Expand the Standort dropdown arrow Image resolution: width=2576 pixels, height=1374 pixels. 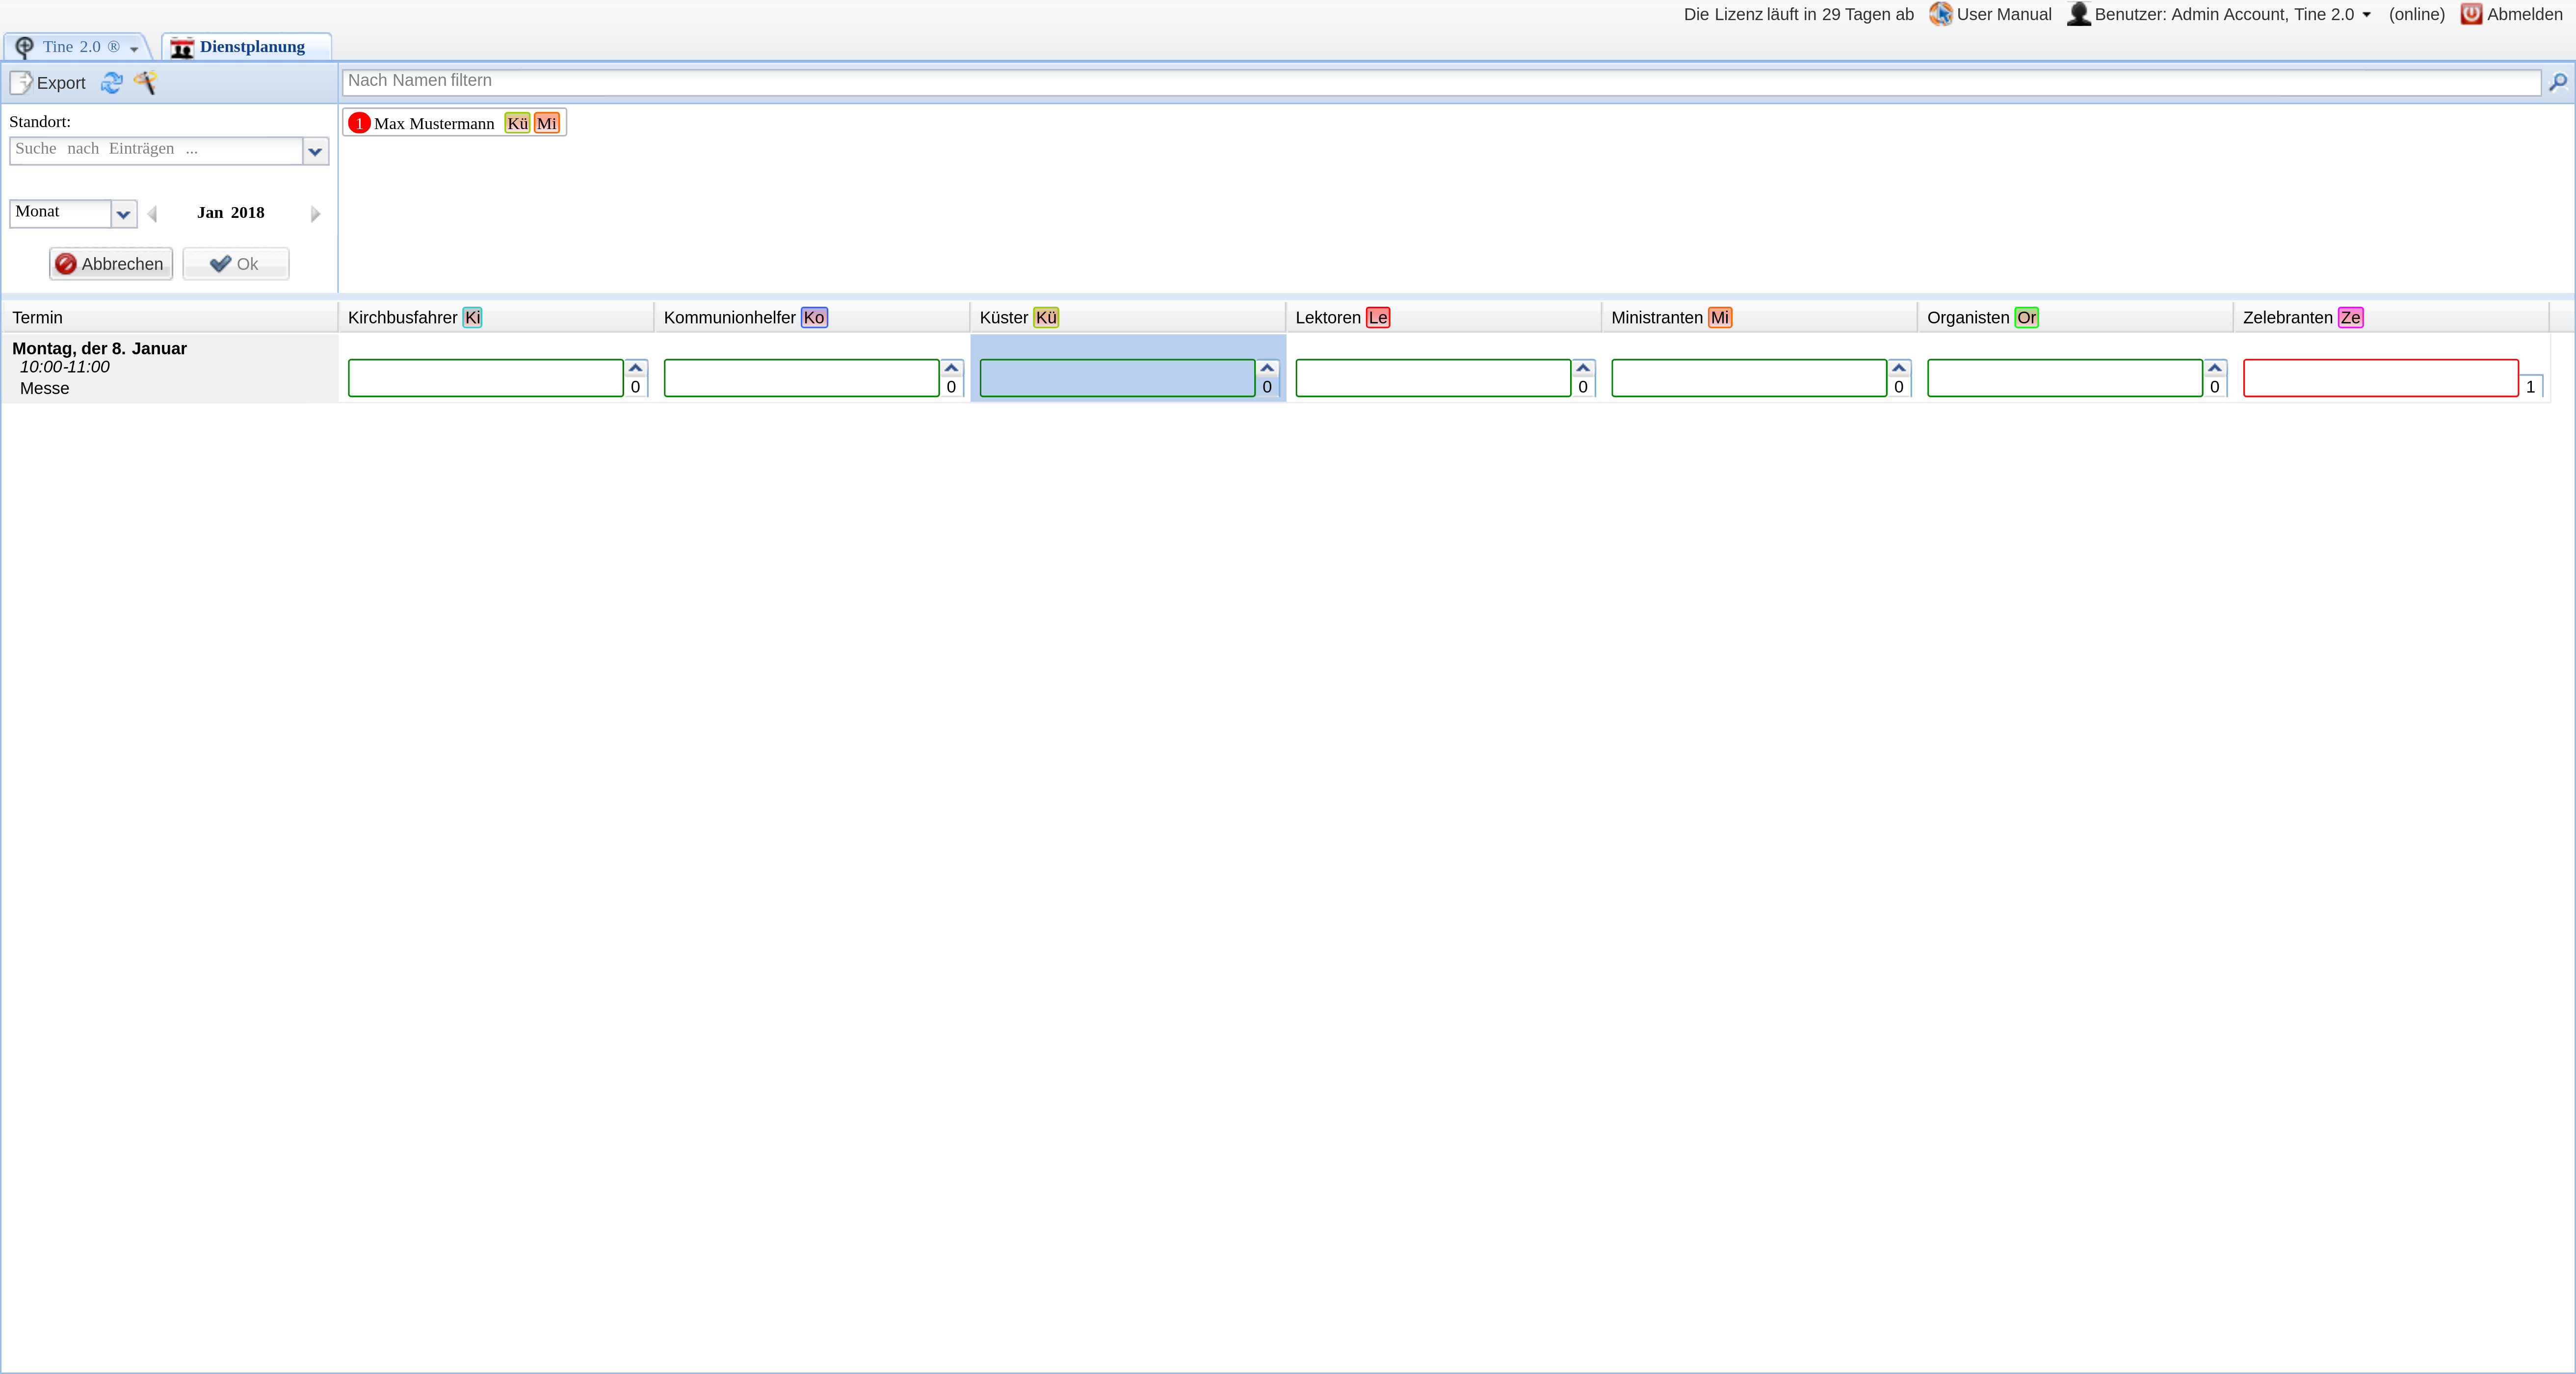[316, 152]
